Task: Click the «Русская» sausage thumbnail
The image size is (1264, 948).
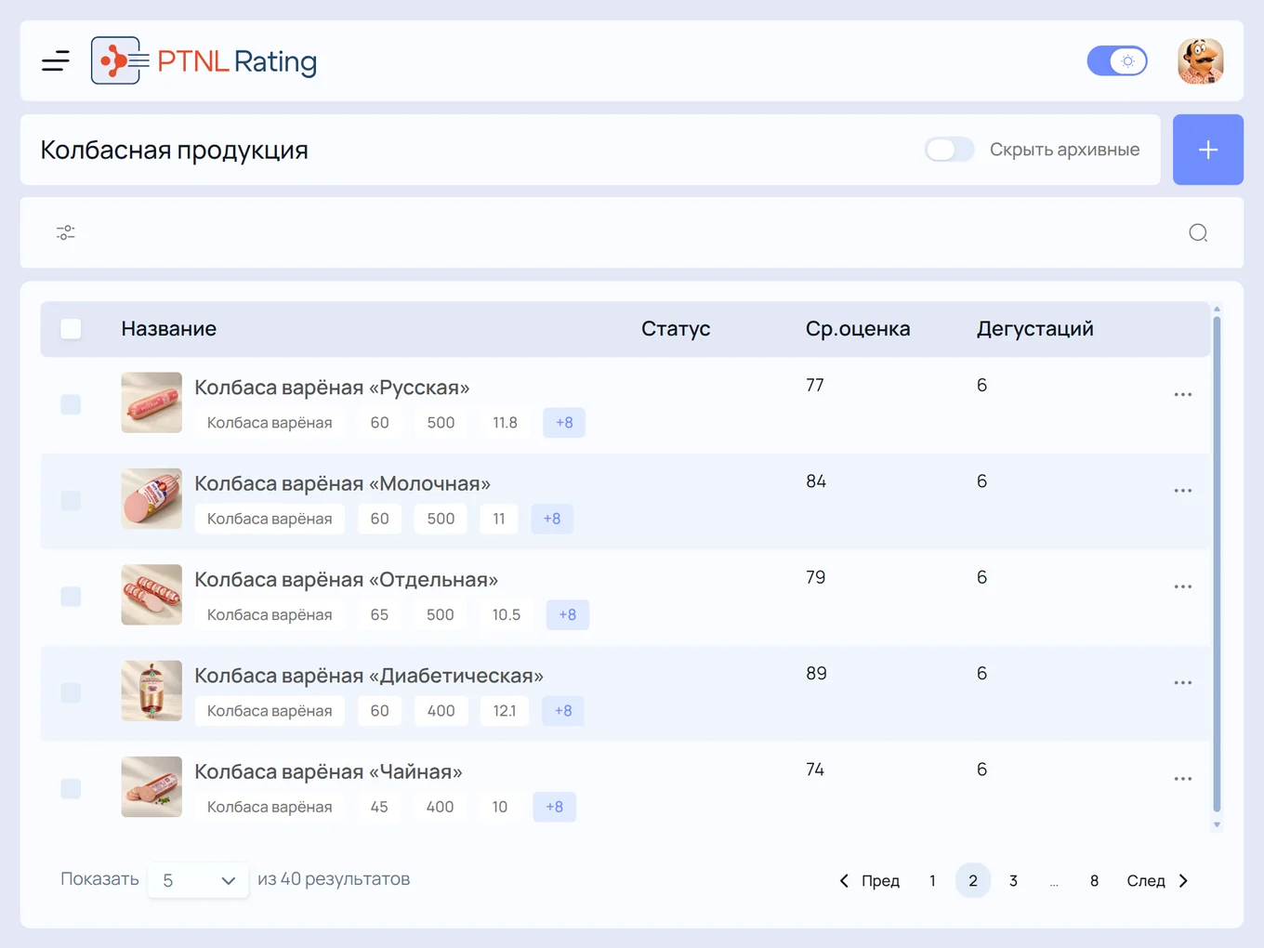Action: 151,402
